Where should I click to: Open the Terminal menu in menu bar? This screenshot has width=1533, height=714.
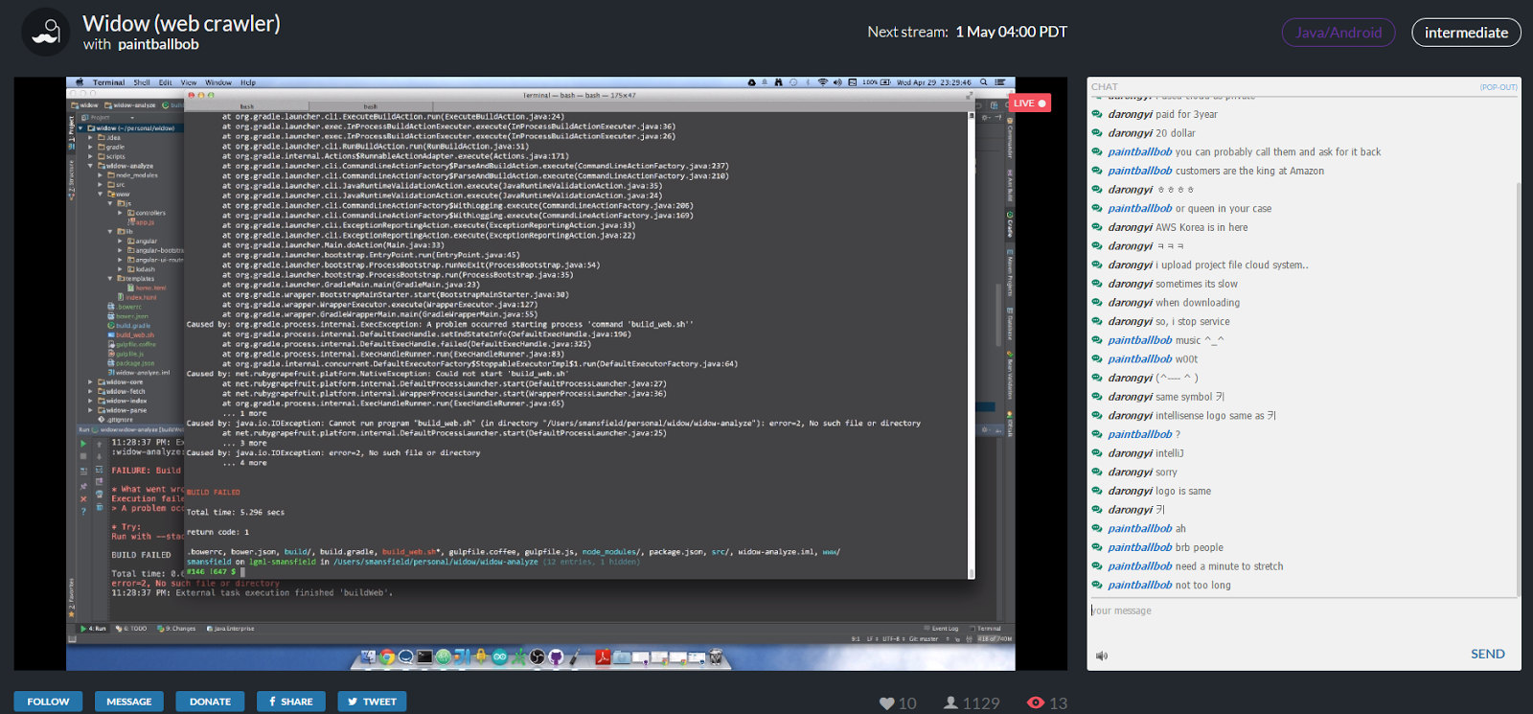pyautogui.click(x=108, y=82)
